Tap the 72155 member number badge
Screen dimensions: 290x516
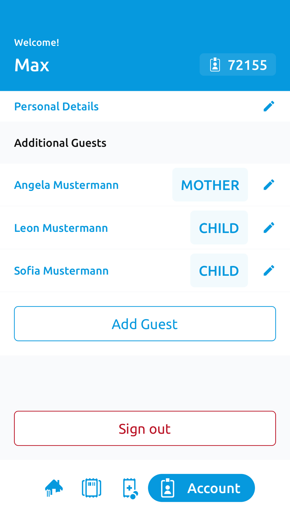coord(247,65)
